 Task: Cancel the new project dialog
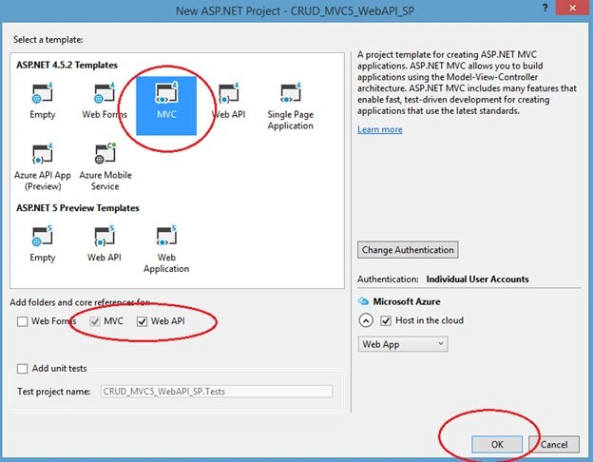click(554, 444)
